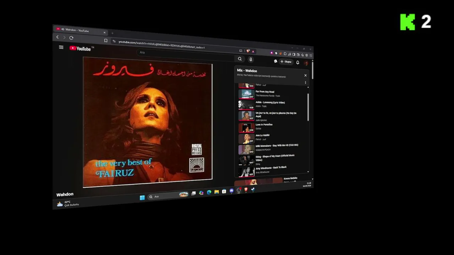
Task: Open the YouTube hamburger guide menu
Action: click(x=61, y=47)
